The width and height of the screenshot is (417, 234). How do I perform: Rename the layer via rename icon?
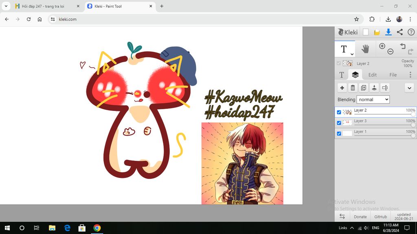point(385,88)
